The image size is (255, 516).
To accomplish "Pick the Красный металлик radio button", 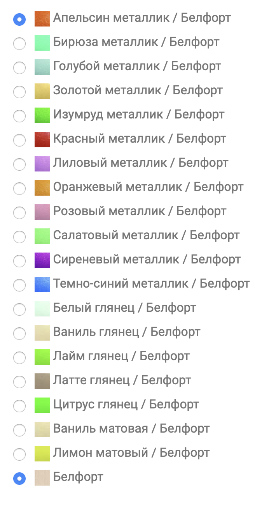I will [x=19, y=140].
